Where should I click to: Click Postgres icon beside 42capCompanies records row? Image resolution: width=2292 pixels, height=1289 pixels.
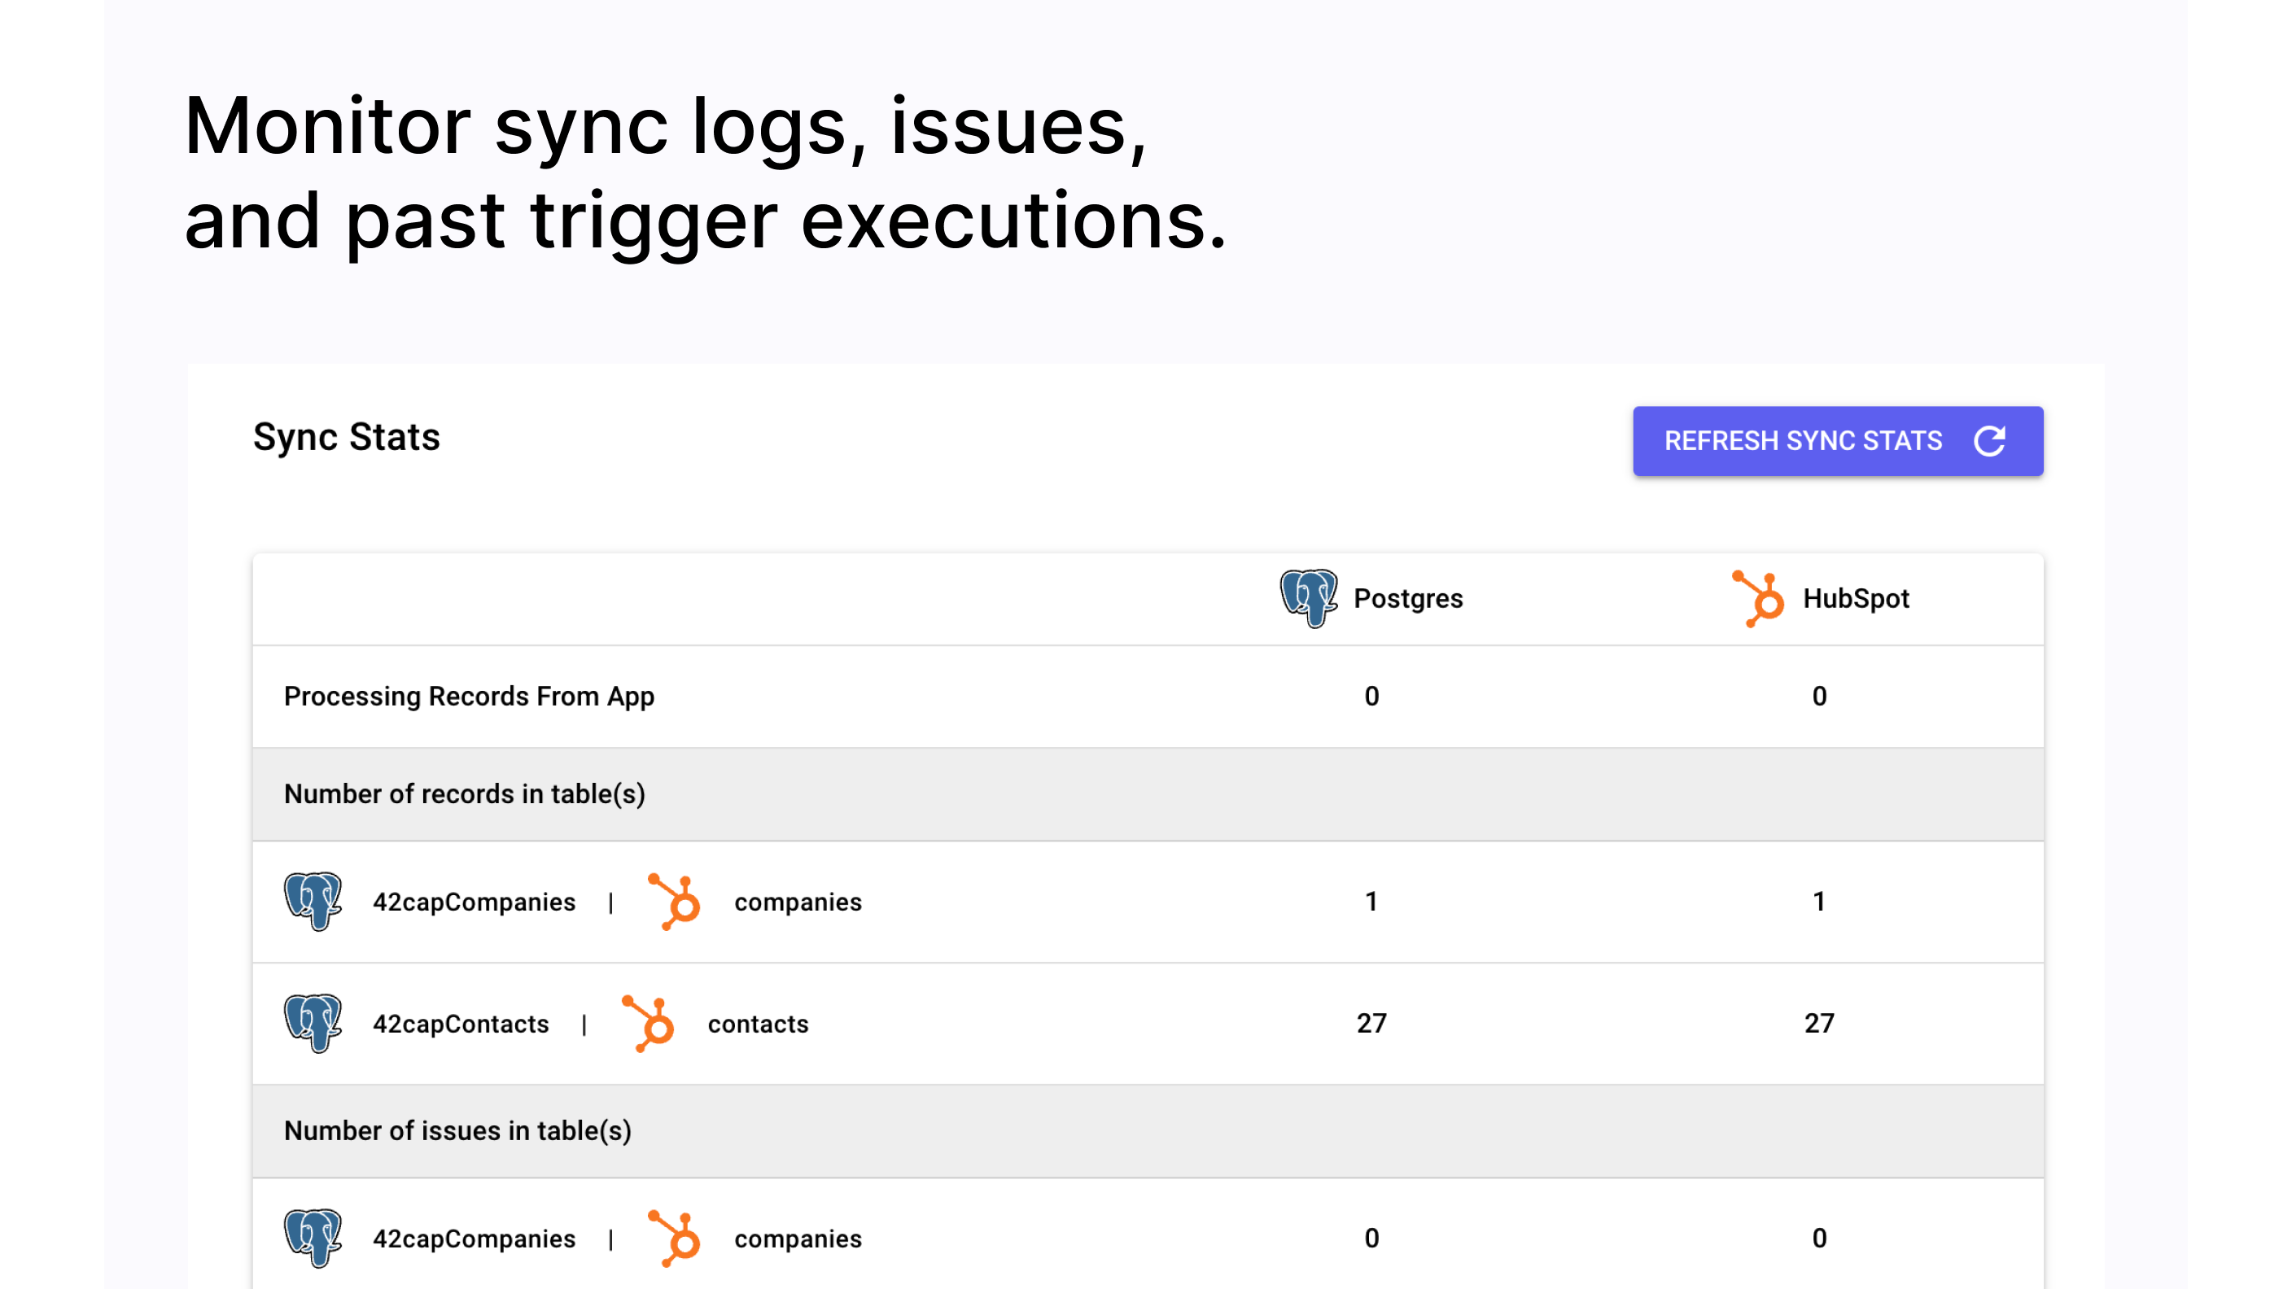[313, 901]
